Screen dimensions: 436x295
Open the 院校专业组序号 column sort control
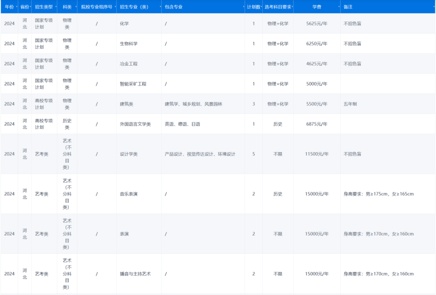[x=115, y=6]
